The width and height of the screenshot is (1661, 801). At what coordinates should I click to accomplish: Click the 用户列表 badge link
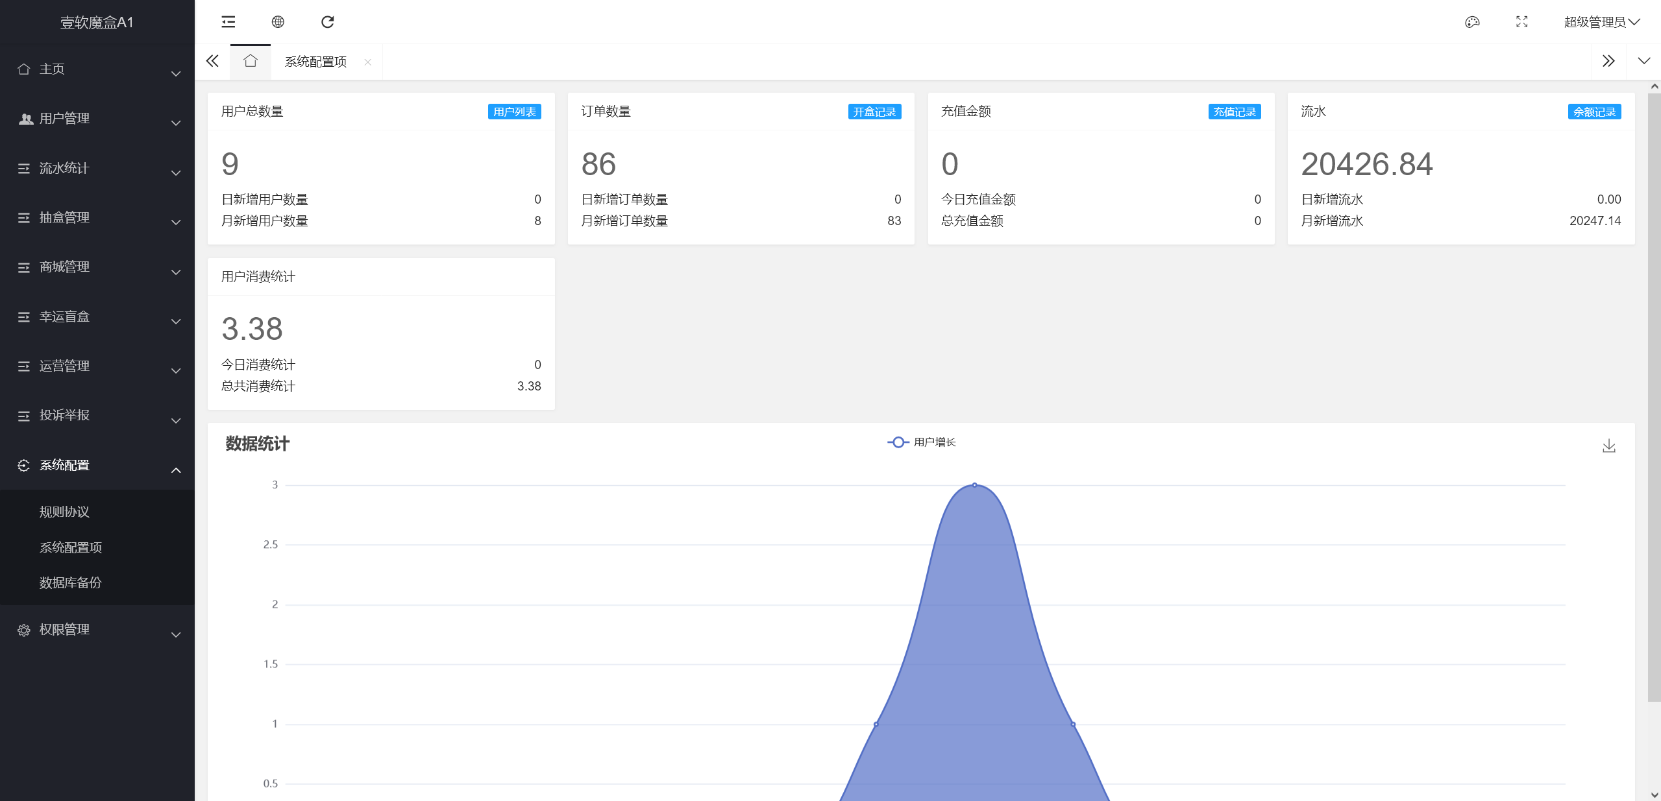coord(514,112)
